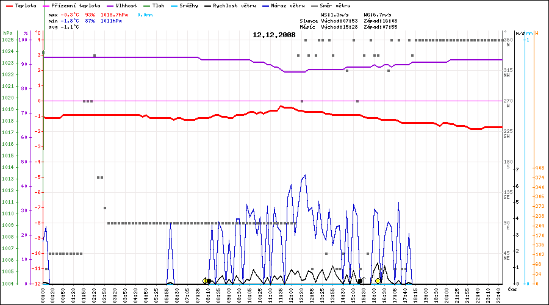Click the 12:20 time axis tick label
The width and height of the screenshot is (549, 305).
pos(302,293)
